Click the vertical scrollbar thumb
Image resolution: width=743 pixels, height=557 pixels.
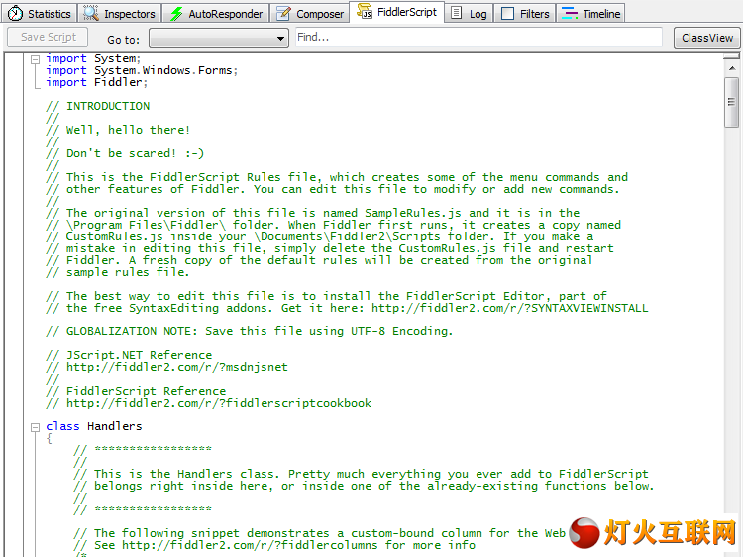click(x=732, y=102)
